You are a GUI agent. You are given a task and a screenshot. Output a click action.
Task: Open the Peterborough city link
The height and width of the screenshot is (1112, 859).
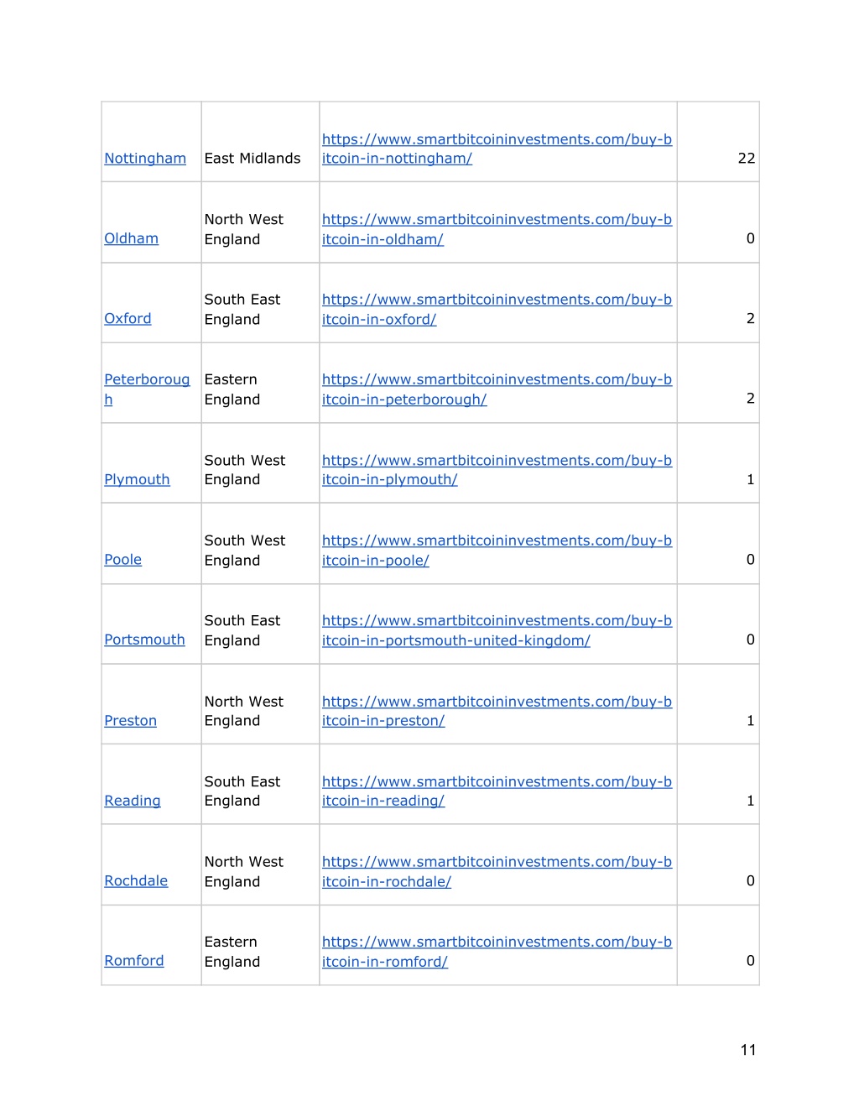pos(147,389)
